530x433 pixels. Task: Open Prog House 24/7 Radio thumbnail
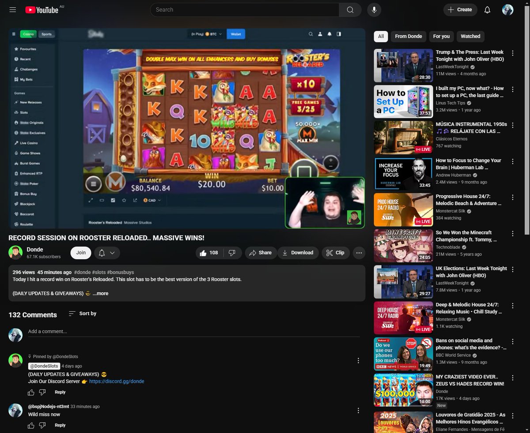(x=403, y=210)
